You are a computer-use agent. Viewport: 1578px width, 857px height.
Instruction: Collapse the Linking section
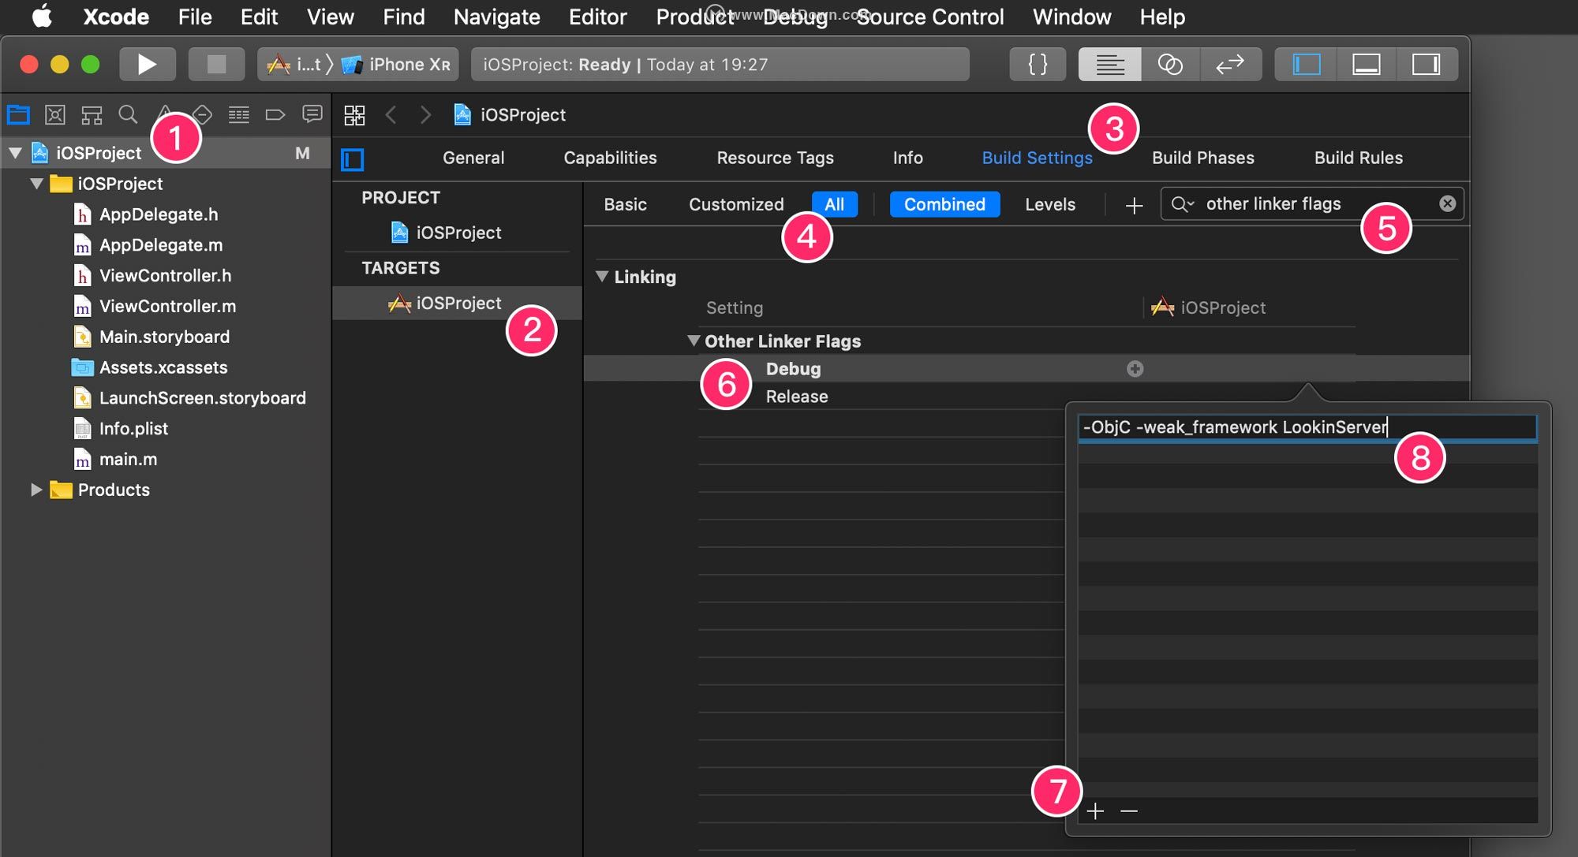[602, 277]
